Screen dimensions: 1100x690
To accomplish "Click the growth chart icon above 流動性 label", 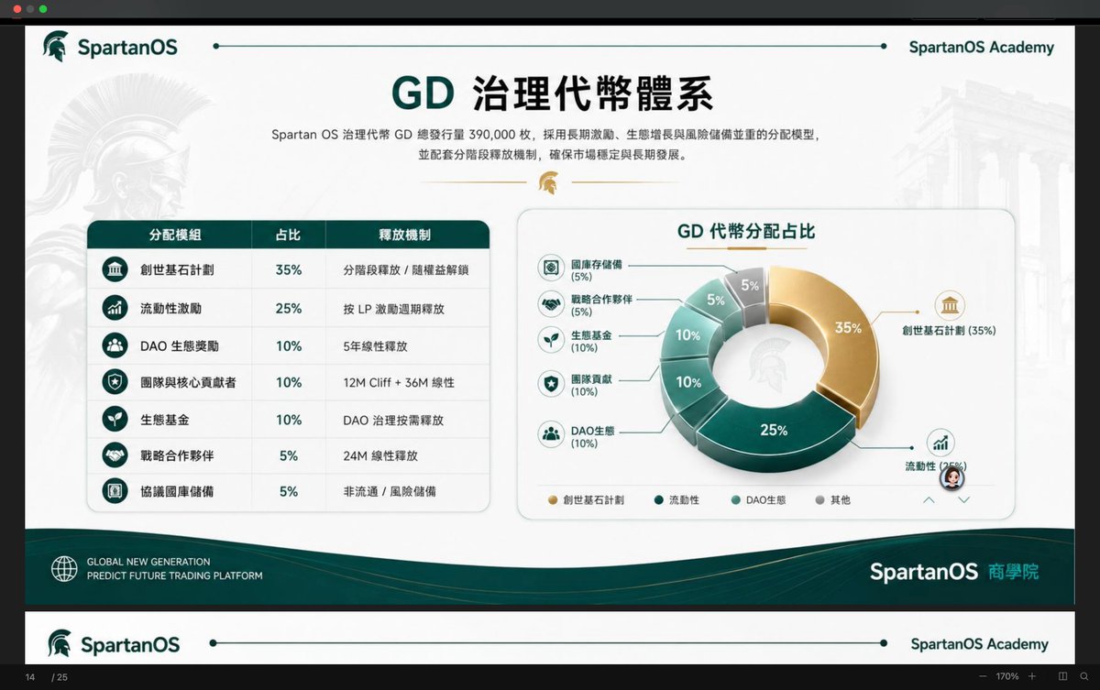I will tap(940, 443).
